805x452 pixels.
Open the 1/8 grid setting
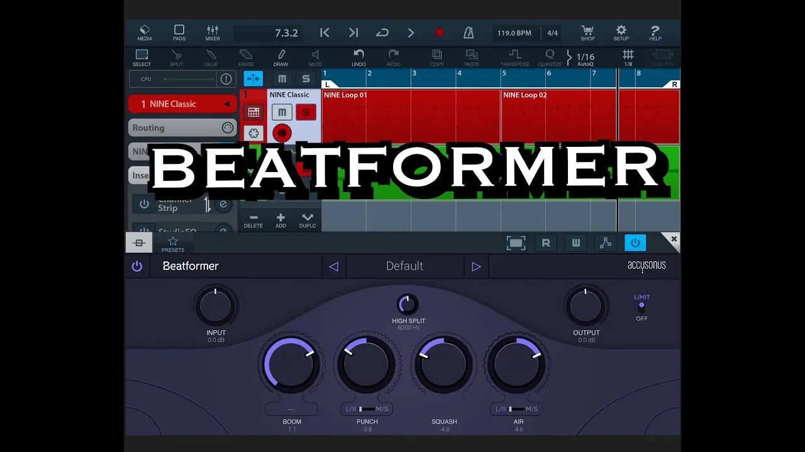628,58
